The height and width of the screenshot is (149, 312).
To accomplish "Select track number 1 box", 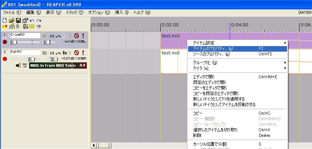I will [x=5, y=35].
